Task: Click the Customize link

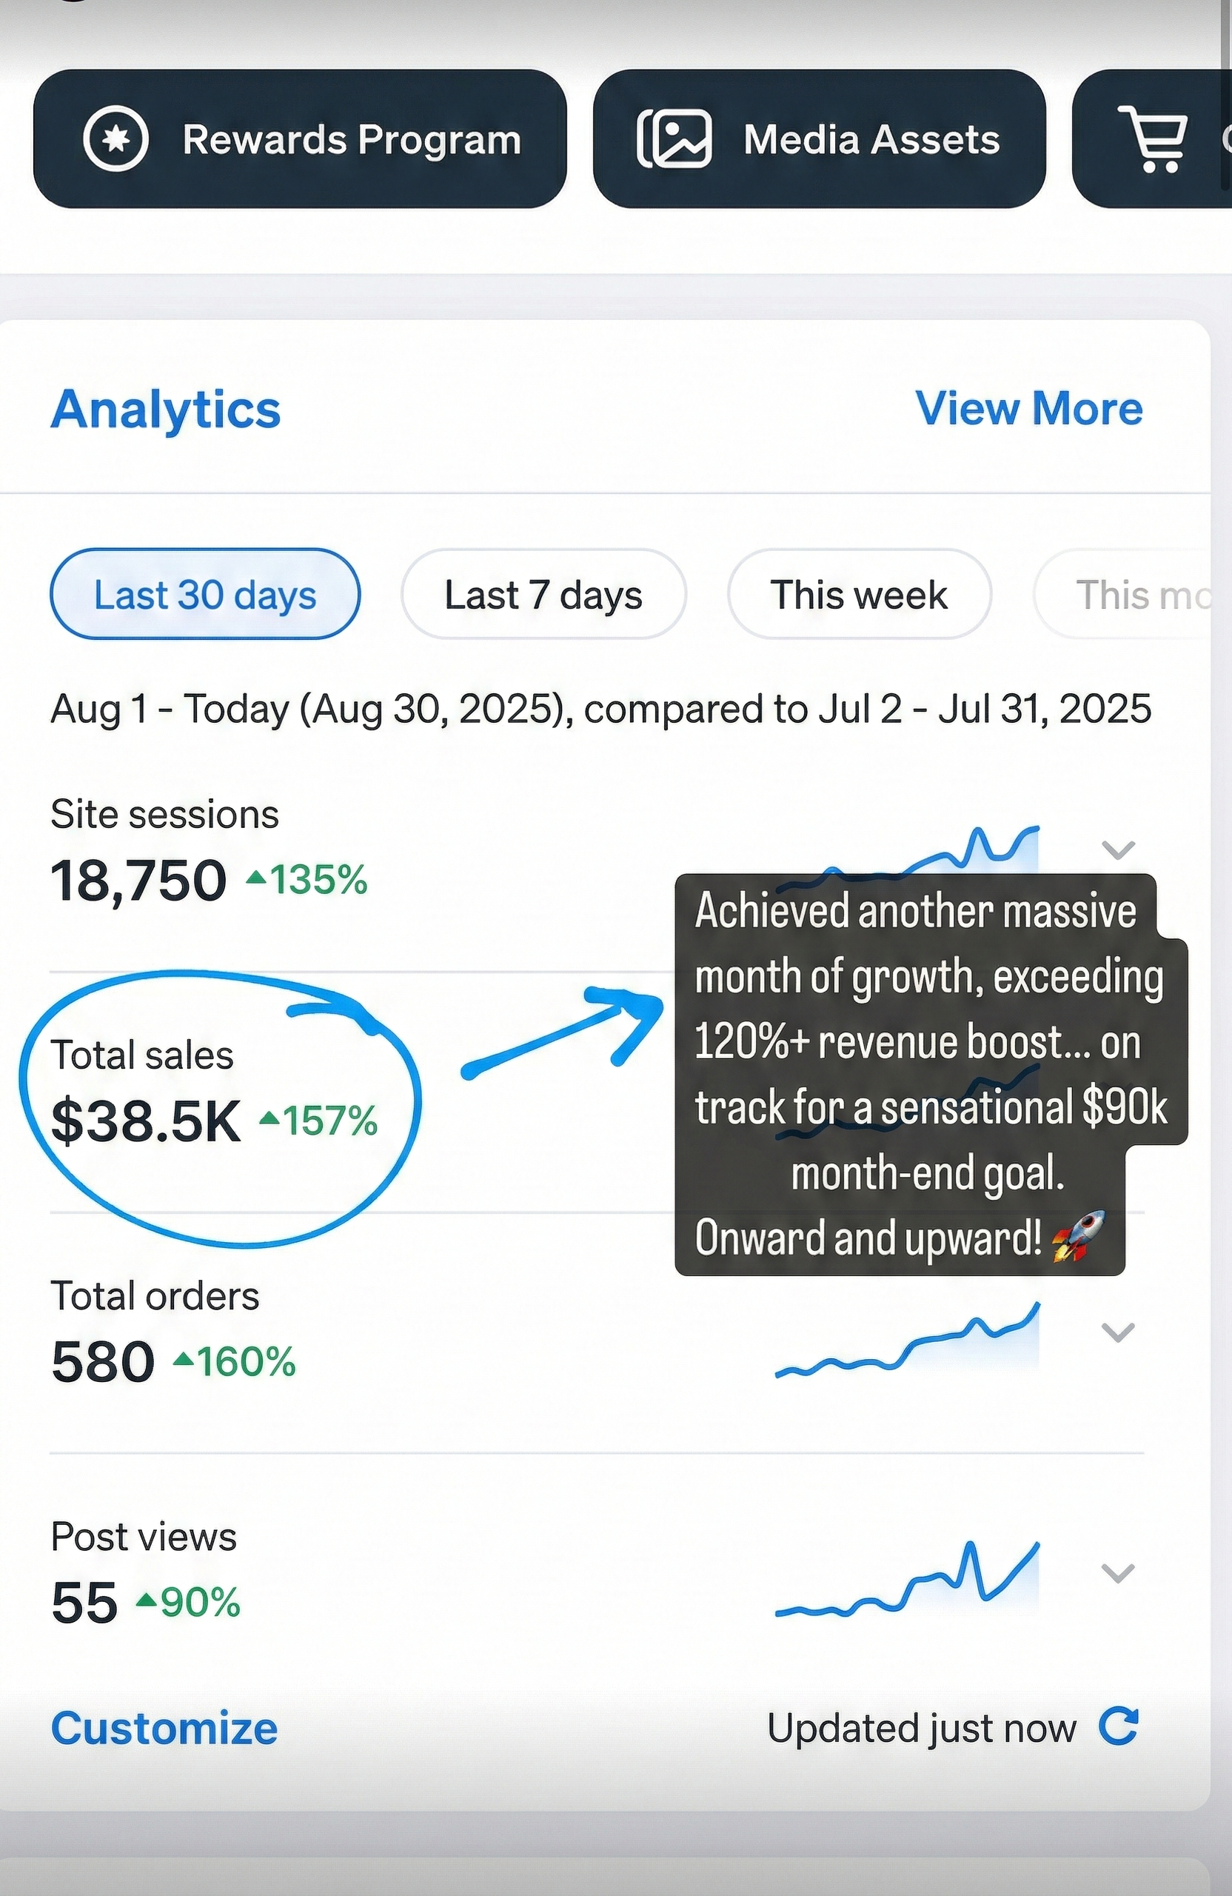Action: pos(164,1728)
